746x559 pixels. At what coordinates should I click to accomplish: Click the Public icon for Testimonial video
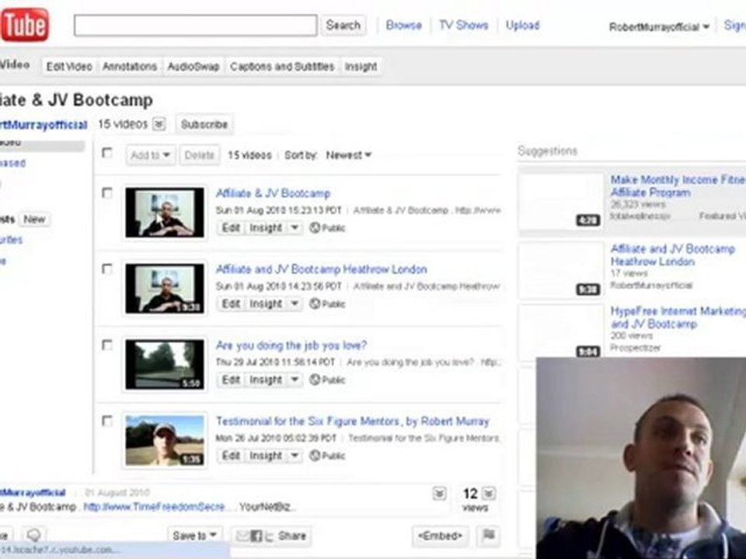(x=315, y=456)
